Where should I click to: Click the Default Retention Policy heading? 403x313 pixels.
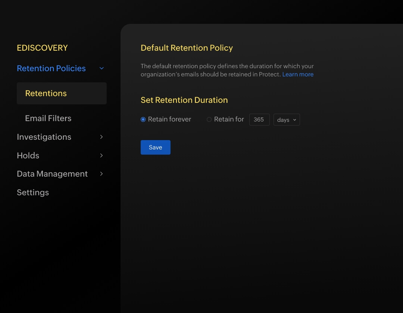(x=187, y=48)
